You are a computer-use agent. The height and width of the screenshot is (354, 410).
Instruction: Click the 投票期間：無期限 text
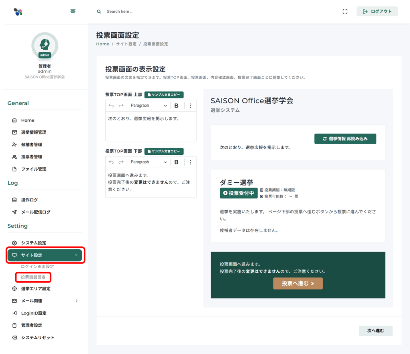click(279, 190)
